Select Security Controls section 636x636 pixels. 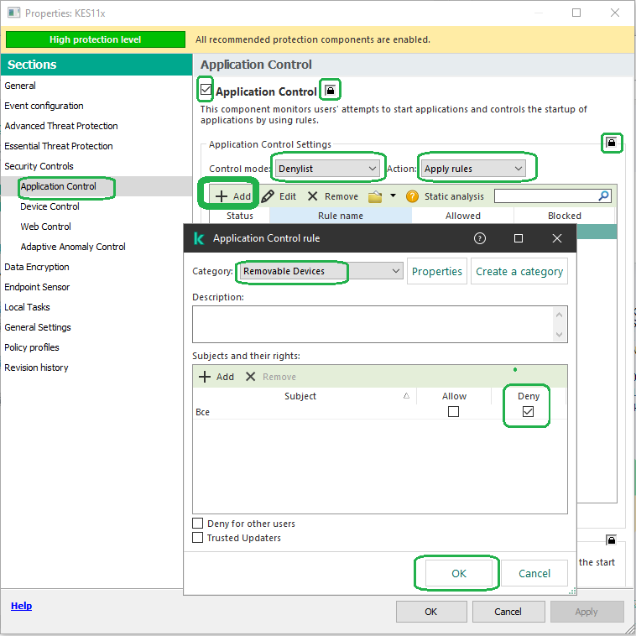pyautogui.click(x=39, y=166)
